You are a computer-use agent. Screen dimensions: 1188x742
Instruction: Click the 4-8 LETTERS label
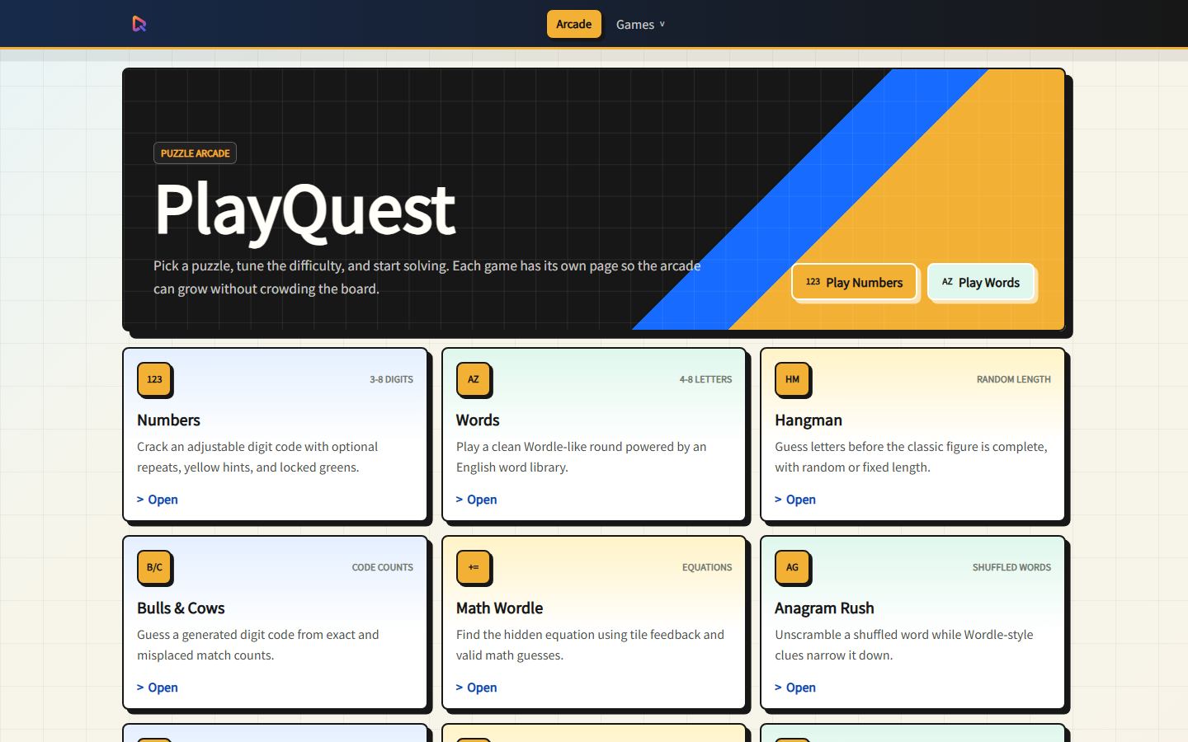(705, 379)
